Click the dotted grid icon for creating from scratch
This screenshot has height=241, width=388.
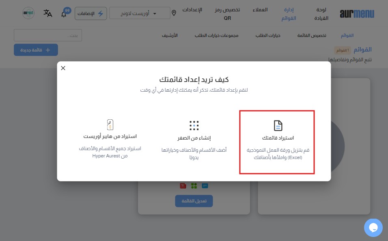[194, 125]
